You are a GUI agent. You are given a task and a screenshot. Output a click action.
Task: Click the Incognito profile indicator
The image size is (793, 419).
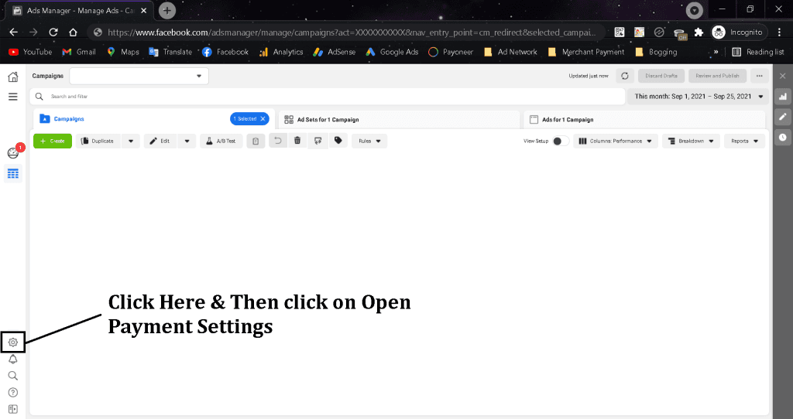737,32
